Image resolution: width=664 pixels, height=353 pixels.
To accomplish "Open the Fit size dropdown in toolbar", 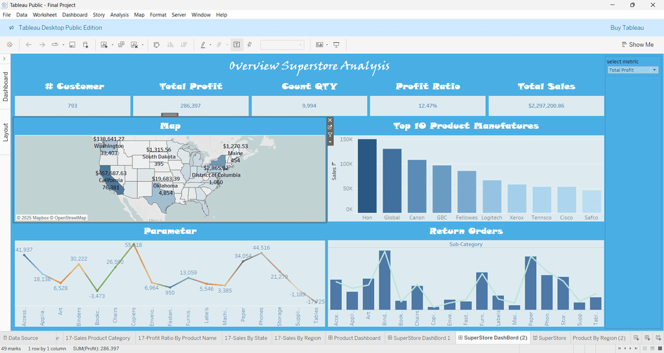I will click(282, 45).
